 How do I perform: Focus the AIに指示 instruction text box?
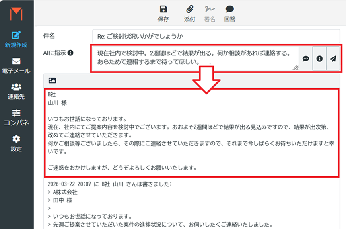pos(195,57)
